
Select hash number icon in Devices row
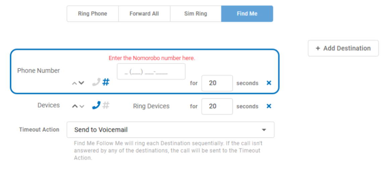[x=106, y=105]
